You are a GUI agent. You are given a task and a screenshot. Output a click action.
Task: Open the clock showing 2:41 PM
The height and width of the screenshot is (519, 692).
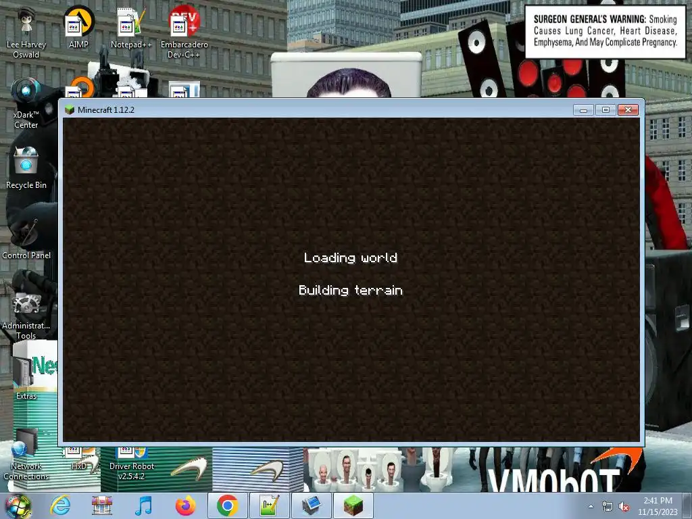(658, 506)
